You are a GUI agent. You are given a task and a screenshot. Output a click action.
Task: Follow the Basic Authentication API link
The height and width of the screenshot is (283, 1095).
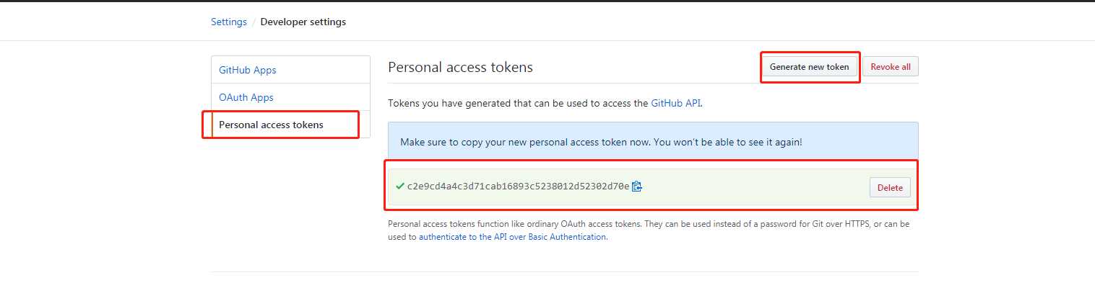(x=512, y=236)
